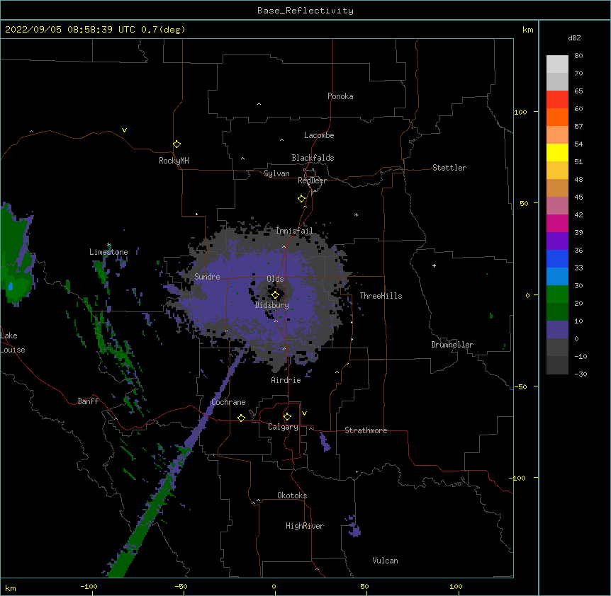Select the 20 dBZ green color swatch
Image resolution: width=611 pixels, height=596 pixels.
click(x=557, y=311)
